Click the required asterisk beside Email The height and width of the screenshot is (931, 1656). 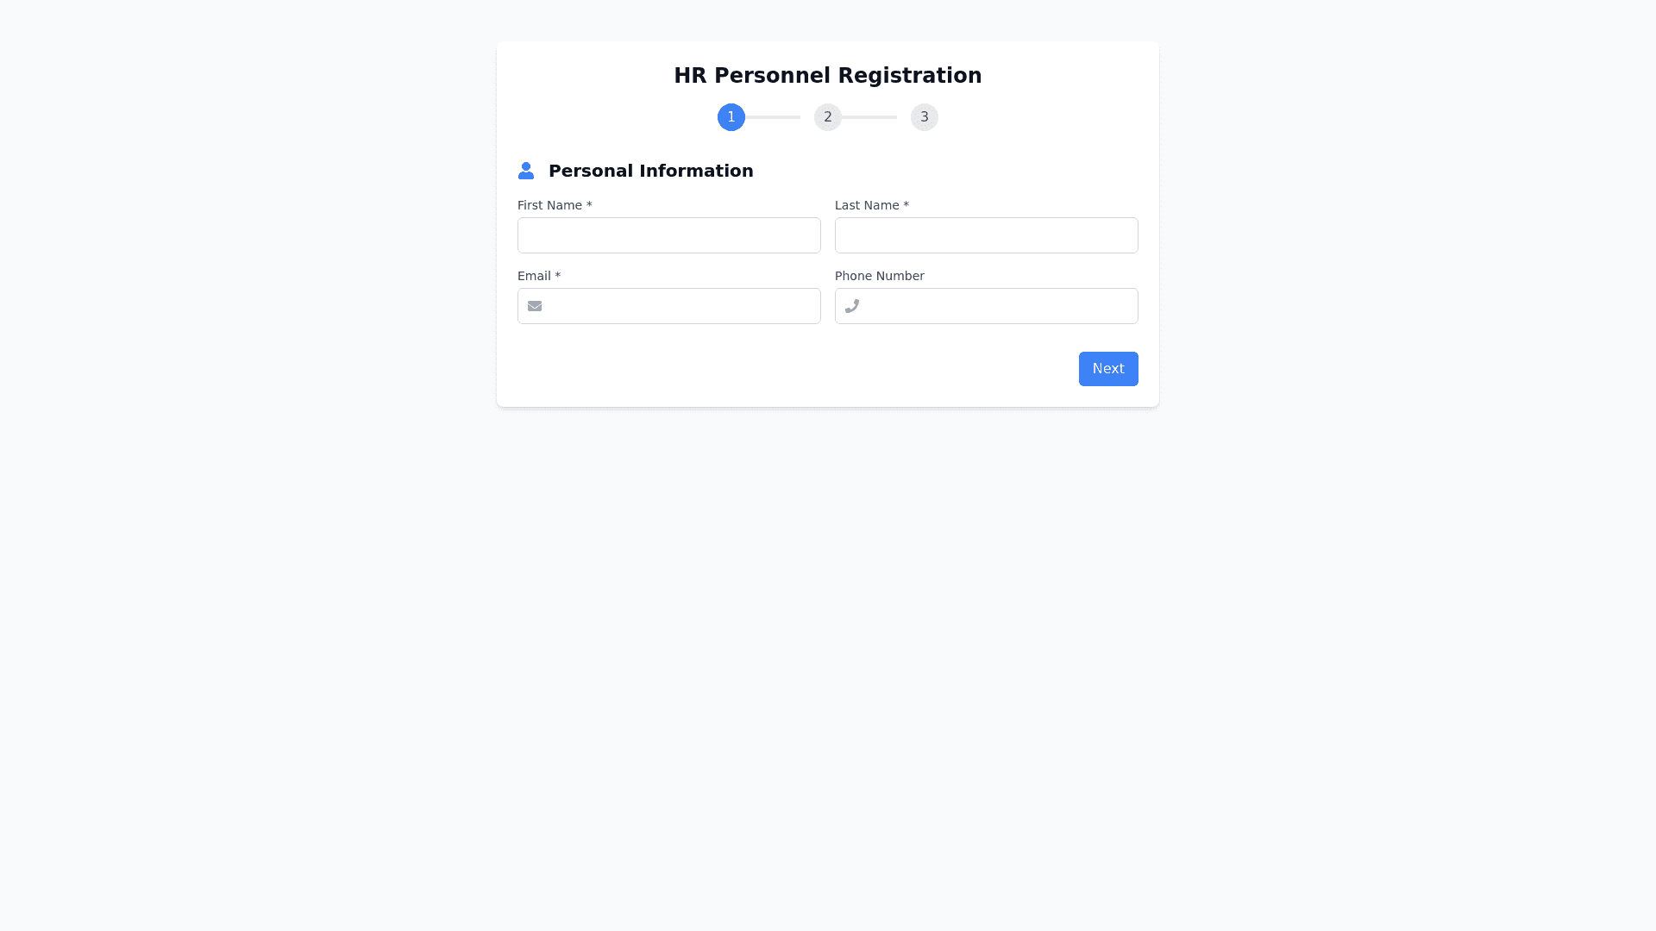[558, 276]
